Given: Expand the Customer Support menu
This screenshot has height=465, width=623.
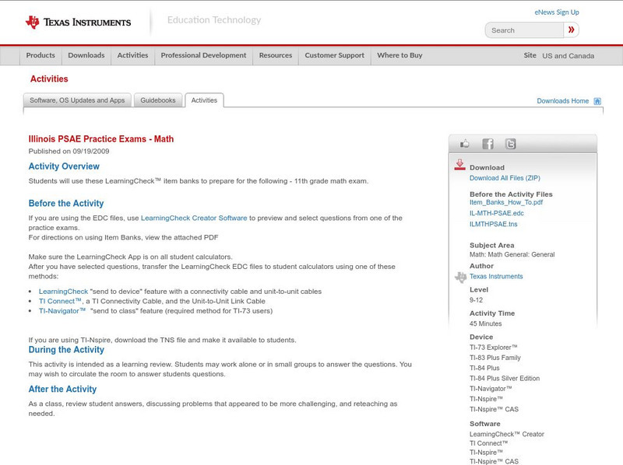Looking at the screenshot, I should 333,55.
